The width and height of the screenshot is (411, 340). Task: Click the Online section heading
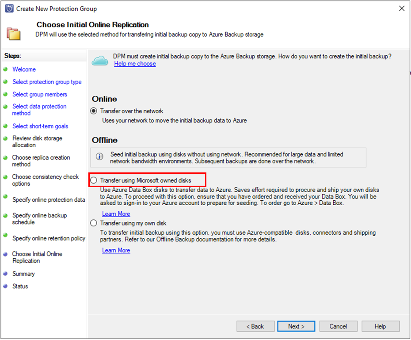[104, 99]
